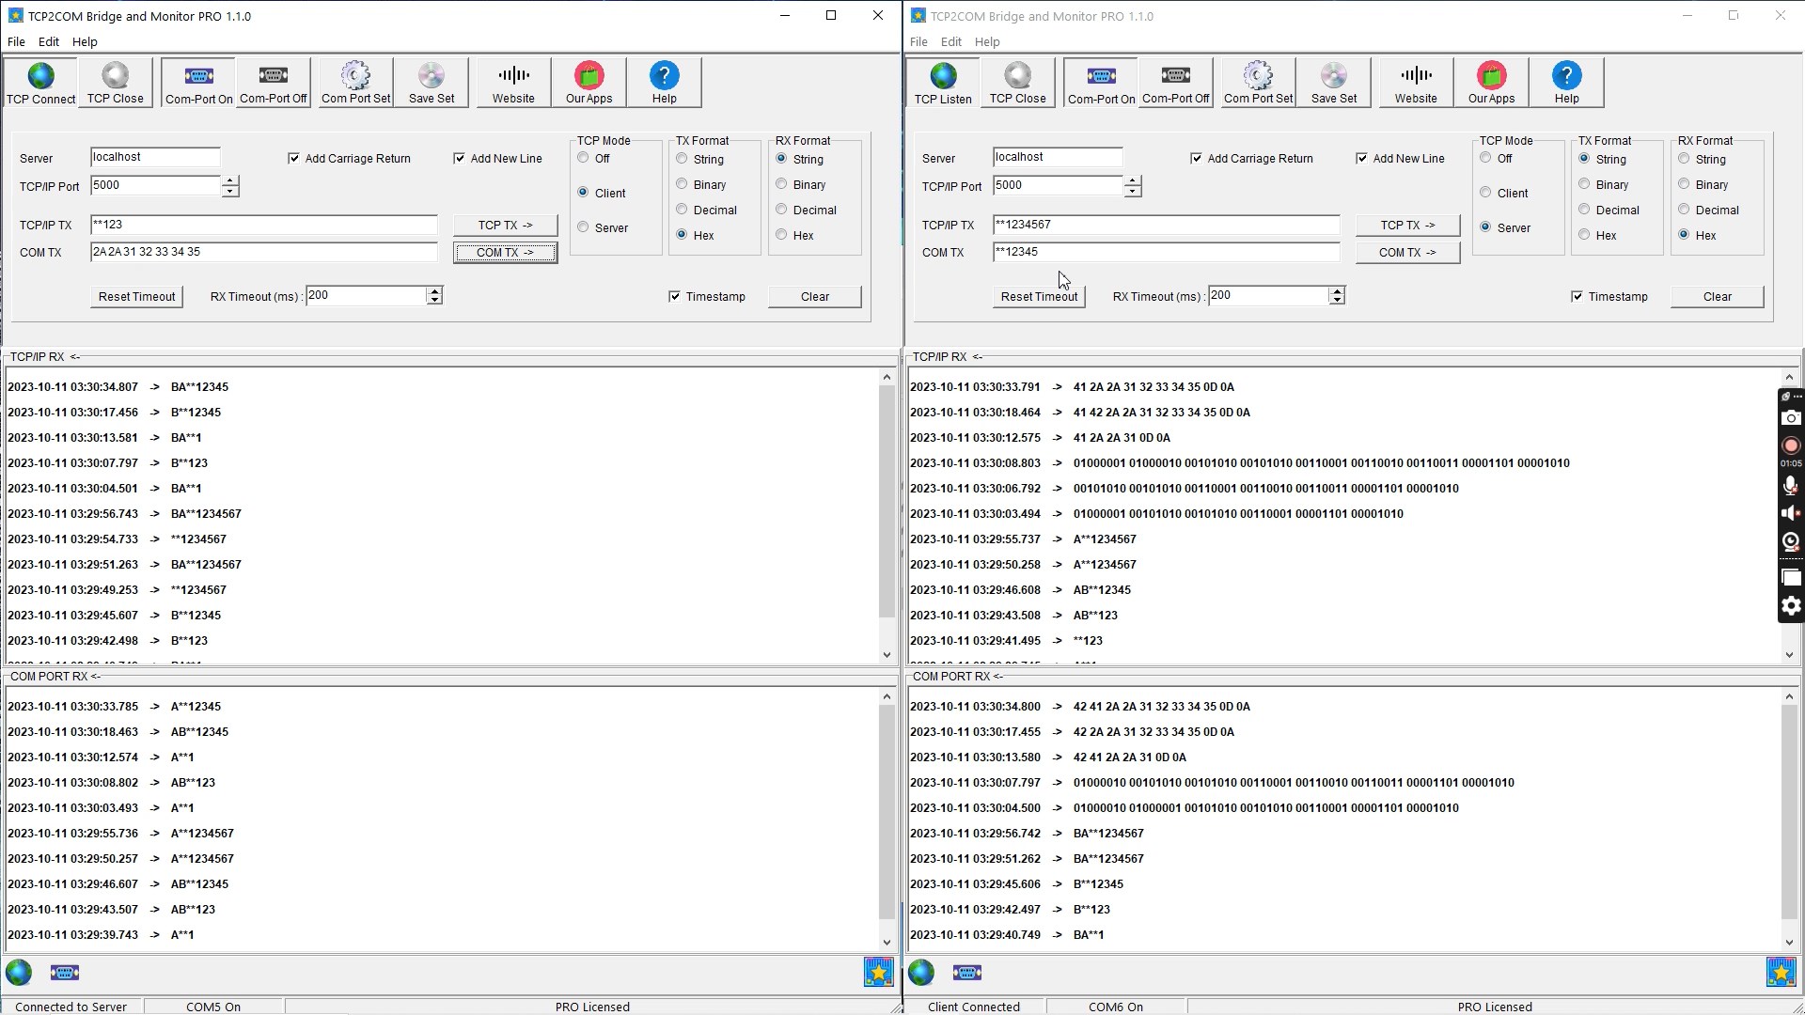1805x1015 pixels.
Task: Select Binary TX Format in left window
Action: click(x=683, y=184)
